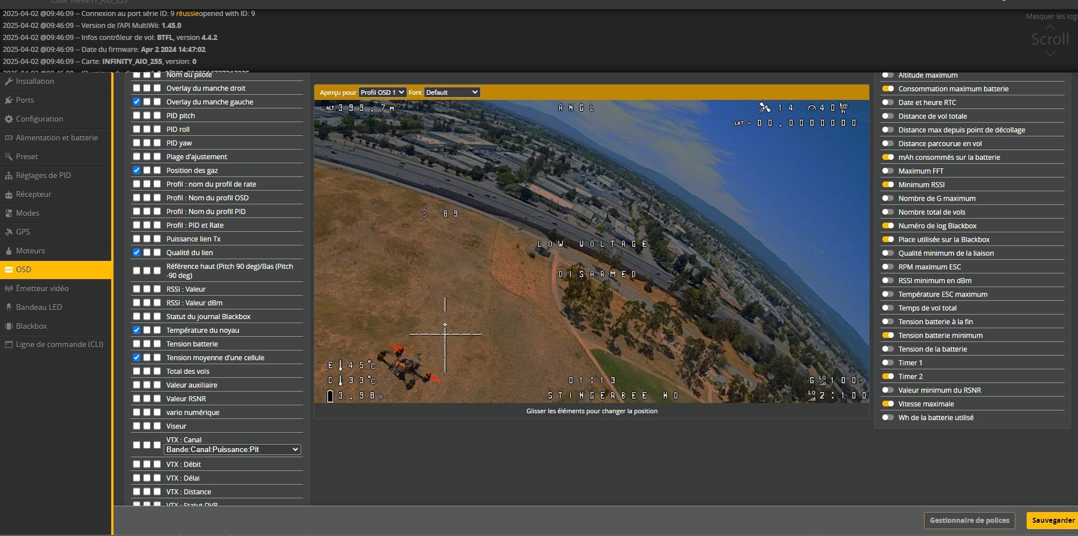Image resolution: width=1078 pixels, height=536 pixels.
Task: Click the Blackbox icon in sidebar
Action: [x=9, y=326]
